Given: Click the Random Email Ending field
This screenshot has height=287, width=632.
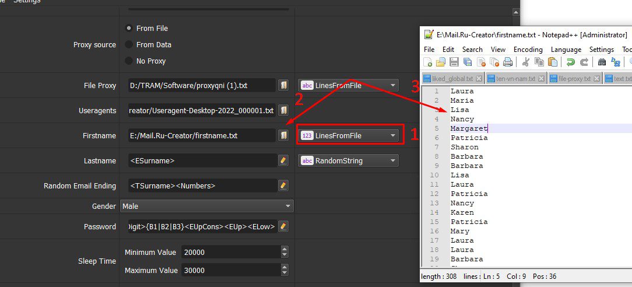Looking at the screenshot, I should [202, 185].
